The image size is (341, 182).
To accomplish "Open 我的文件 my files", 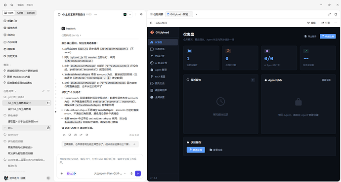I will (12, 56).
